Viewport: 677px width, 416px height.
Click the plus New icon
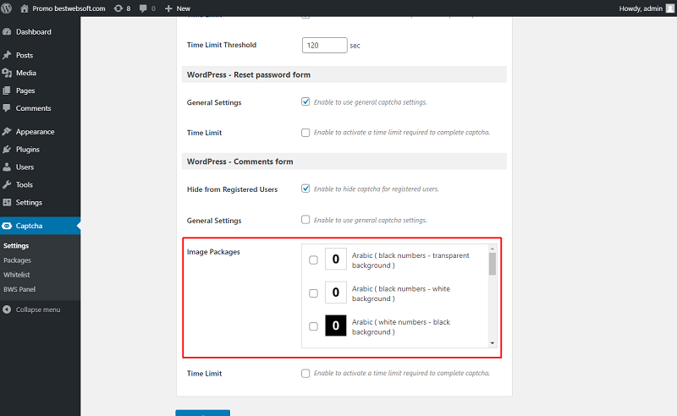coord(168,8)
